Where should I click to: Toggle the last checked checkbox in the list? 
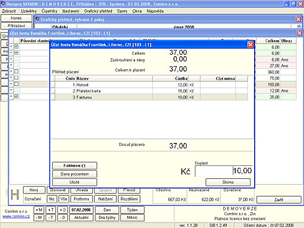point(16,97)
